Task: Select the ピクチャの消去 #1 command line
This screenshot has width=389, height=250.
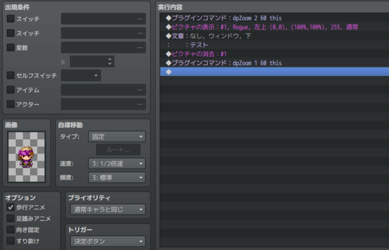Action: [x=275, y=54]
